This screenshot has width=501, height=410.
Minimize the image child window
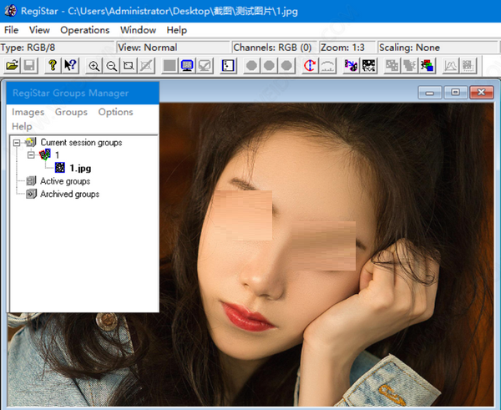click(430, 93)
